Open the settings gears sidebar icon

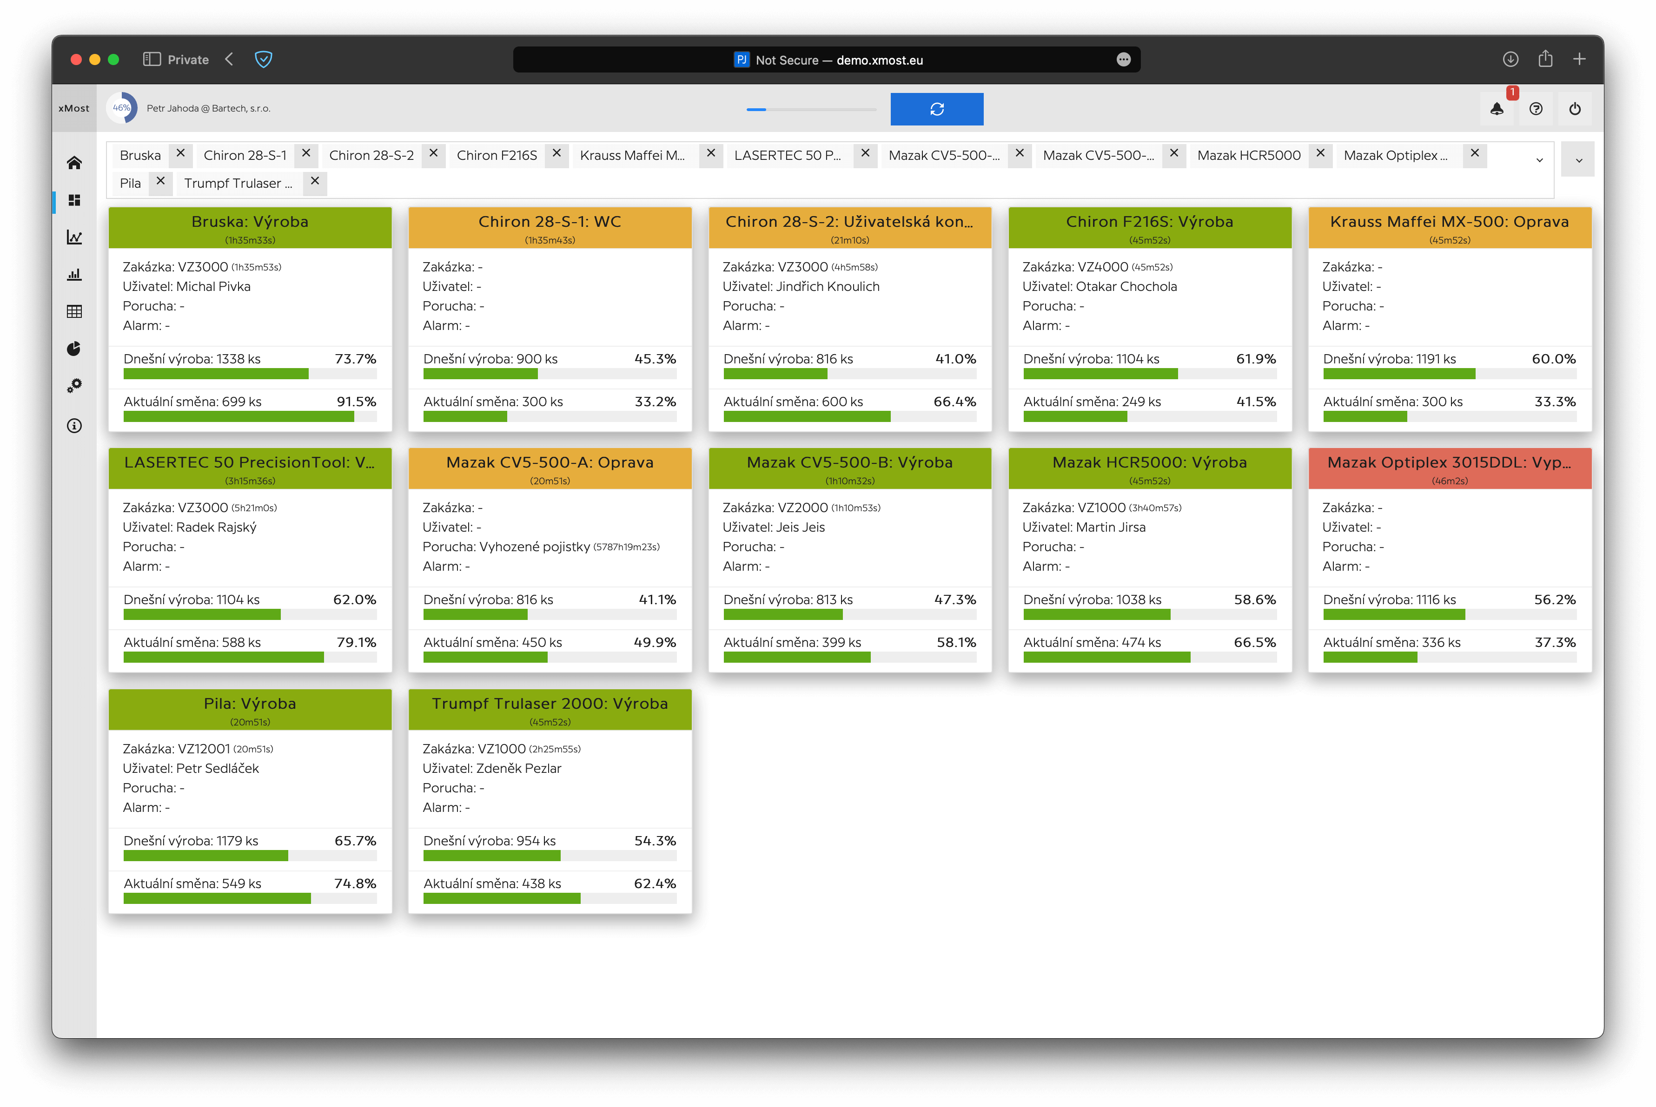pyautogui.click(x=74, y=385)
